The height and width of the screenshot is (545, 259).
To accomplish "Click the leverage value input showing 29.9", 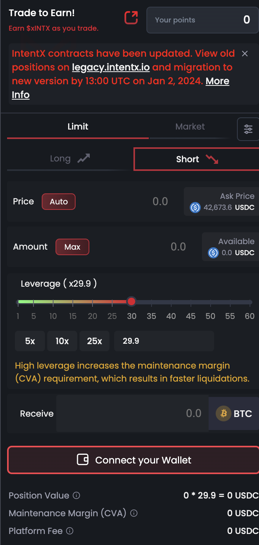I will point(164,341).
